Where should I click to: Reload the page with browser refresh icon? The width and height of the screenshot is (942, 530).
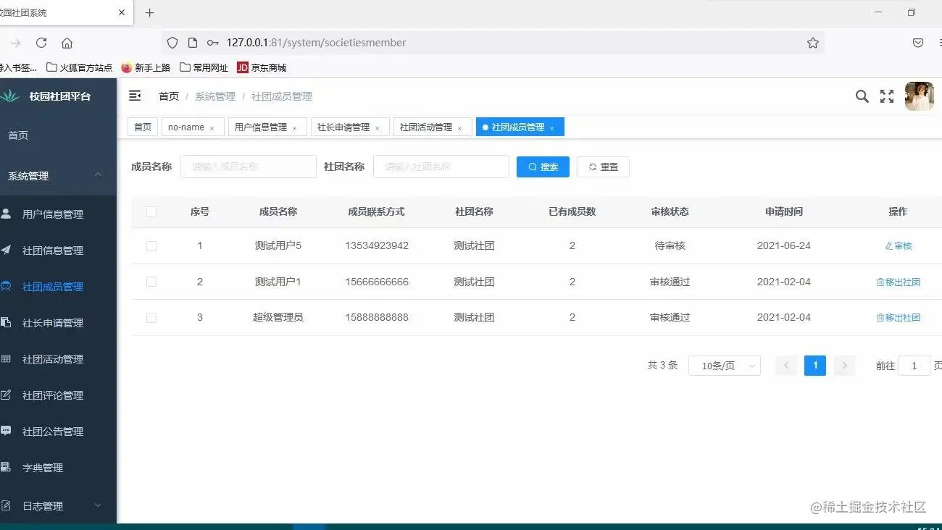point(41,43)
